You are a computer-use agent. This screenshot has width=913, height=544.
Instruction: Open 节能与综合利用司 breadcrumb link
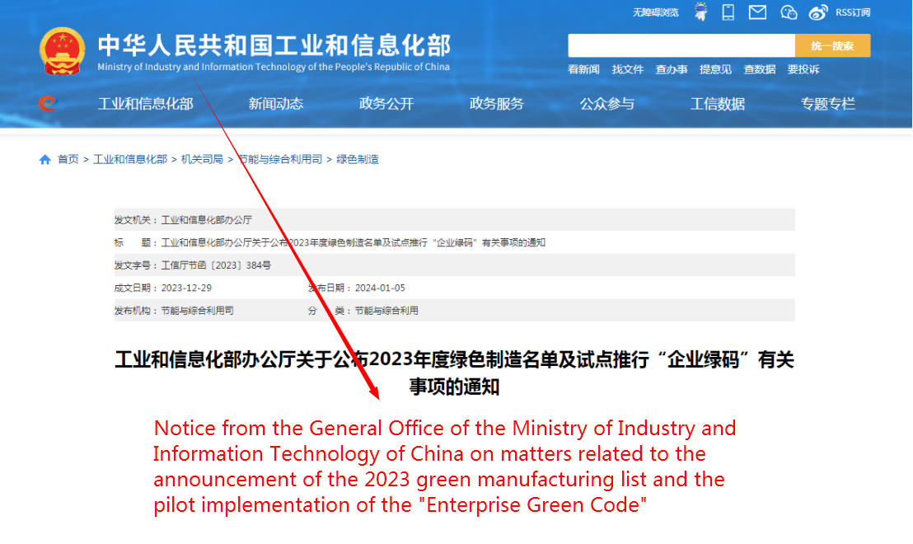(x=280, y=159)
